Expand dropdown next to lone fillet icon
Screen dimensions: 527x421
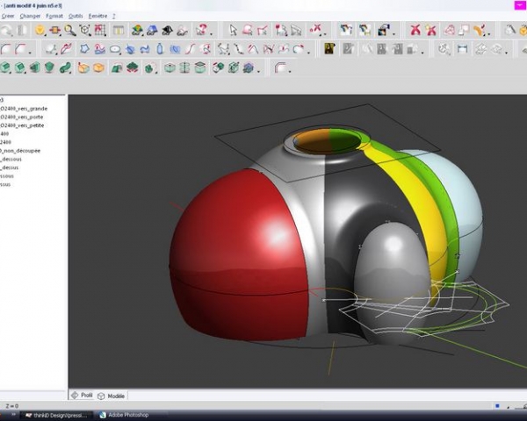pyautogui.click(x=290, y=71)
